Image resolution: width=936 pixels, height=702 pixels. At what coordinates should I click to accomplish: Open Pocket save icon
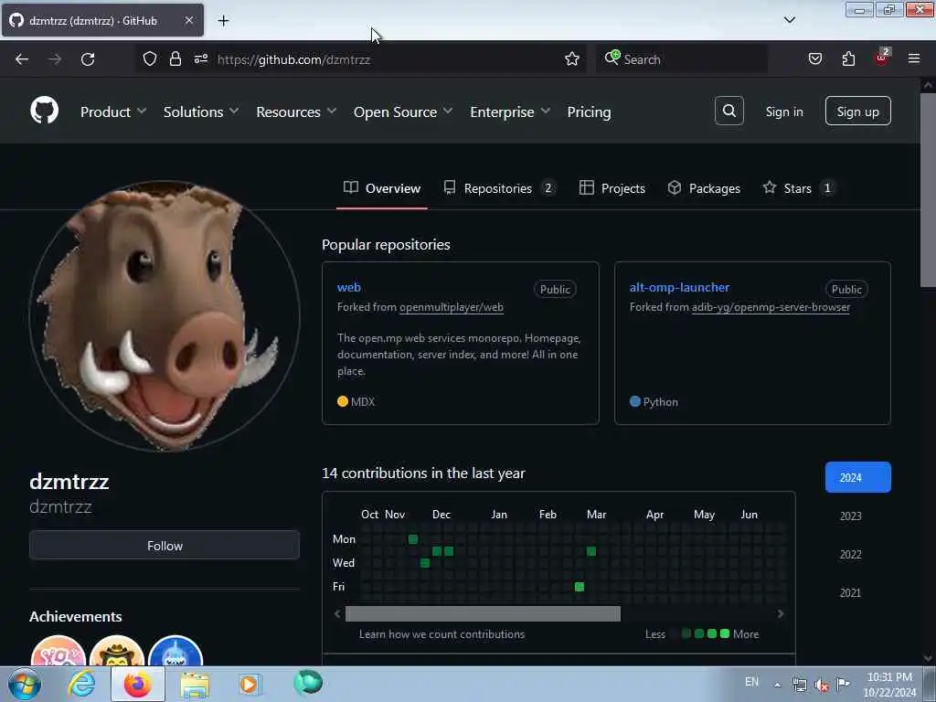(x=814, y=58)
